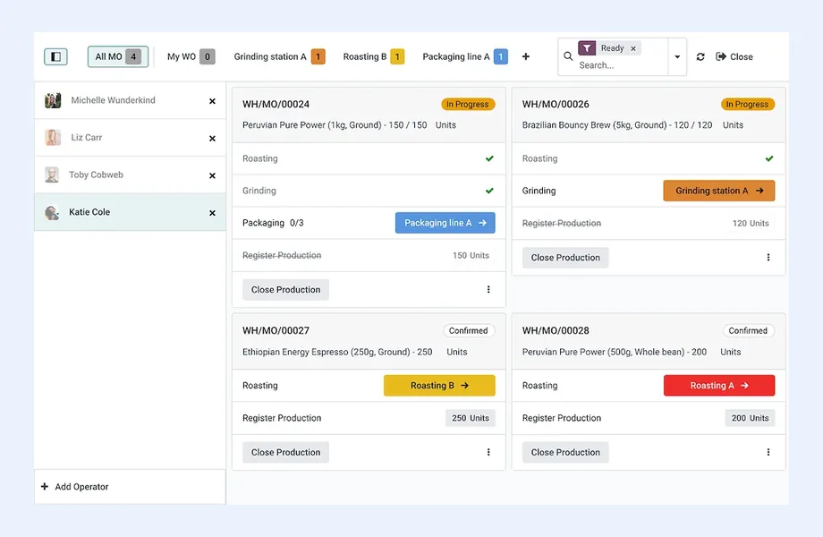Open kebab menu on WH/MO/00027 card
Screen dimensions: 823x537
pos(488,453)
